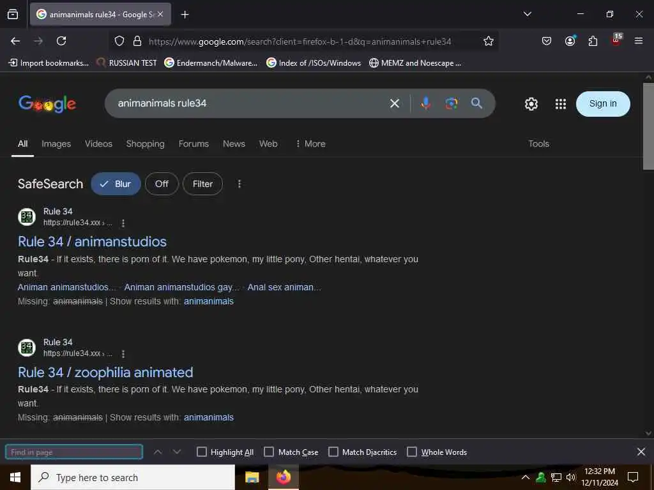Open Google quick settings gear
This screenshot has width=654, height=490.
coord(531,104)
